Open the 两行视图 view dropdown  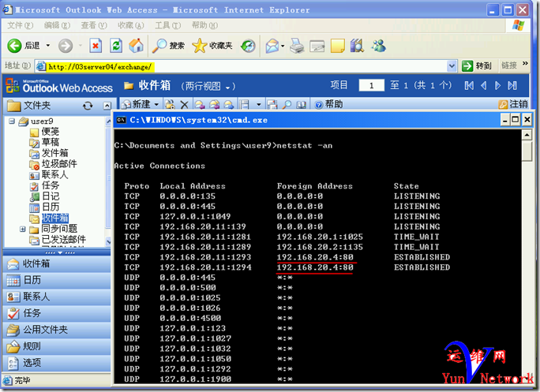[227, 88]
